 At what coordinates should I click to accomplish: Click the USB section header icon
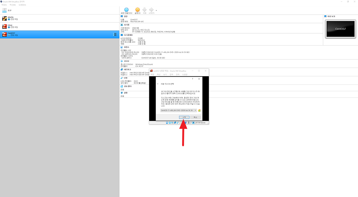click(122, 78)
